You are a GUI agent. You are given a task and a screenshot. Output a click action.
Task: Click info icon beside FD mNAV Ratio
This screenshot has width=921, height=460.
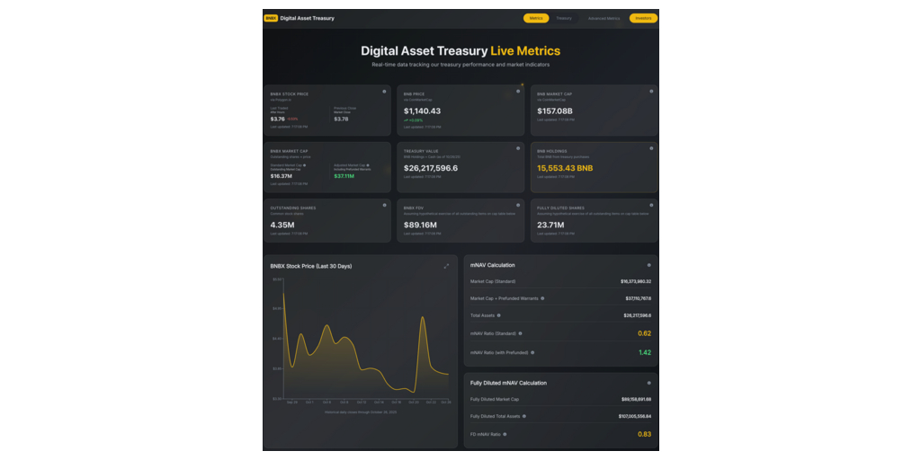tap(505, 434)
